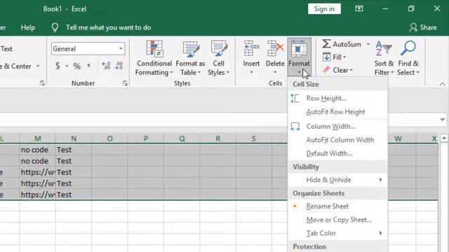Click Wrap Text button in ribbon
449x252 pixels.
pyautogui.click(x=6, y=49)
